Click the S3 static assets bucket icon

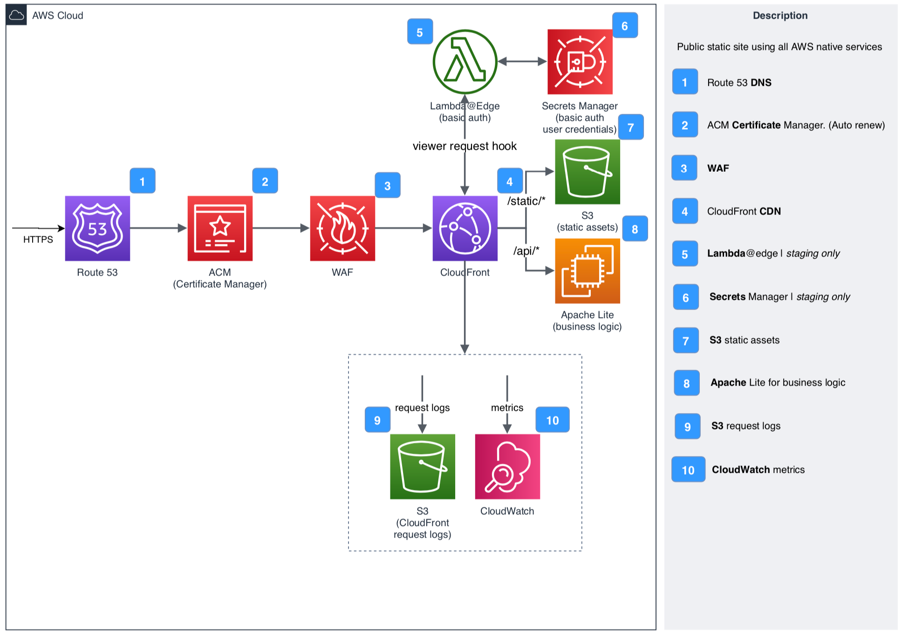pos(587,172)
